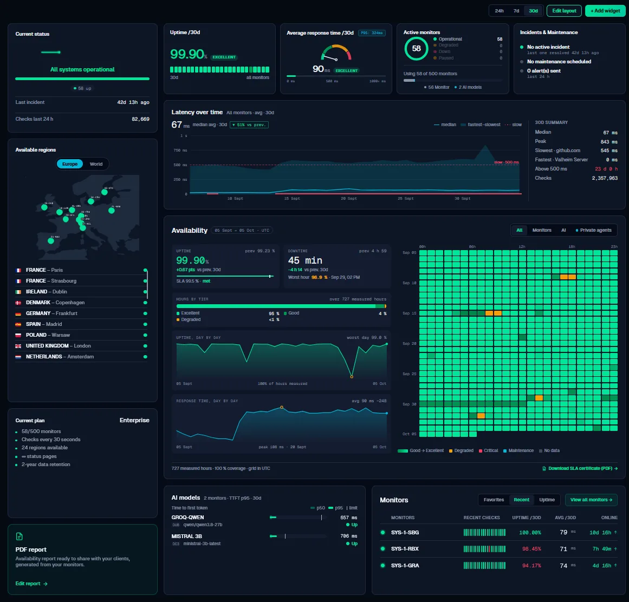Click the uptime 30d bar strip

219,69
